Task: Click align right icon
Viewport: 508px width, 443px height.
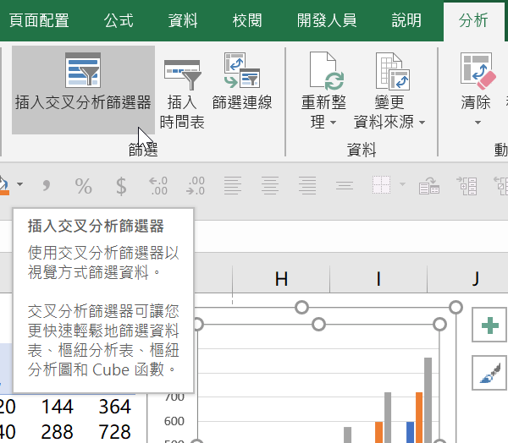Action: (x=307, y=186)
